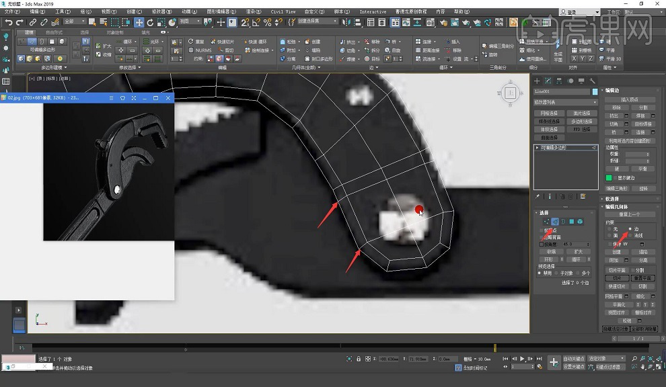Switch to the 自由形式 ribbon tab
This screenshot has height=387, width=666.
(54, 32)
